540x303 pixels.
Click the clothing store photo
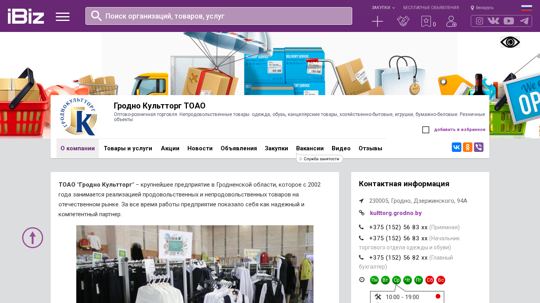tap(195, 264)
